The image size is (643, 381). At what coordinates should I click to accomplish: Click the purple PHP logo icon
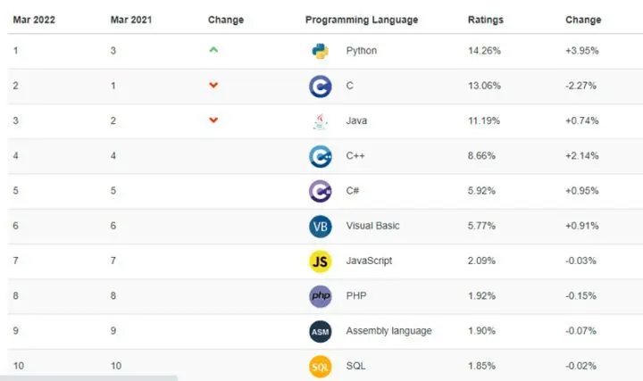(320, 296)
